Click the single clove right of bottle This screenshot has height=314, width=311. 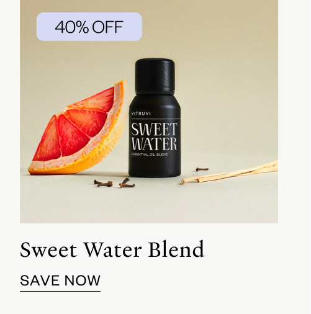[x=202, y=169]
